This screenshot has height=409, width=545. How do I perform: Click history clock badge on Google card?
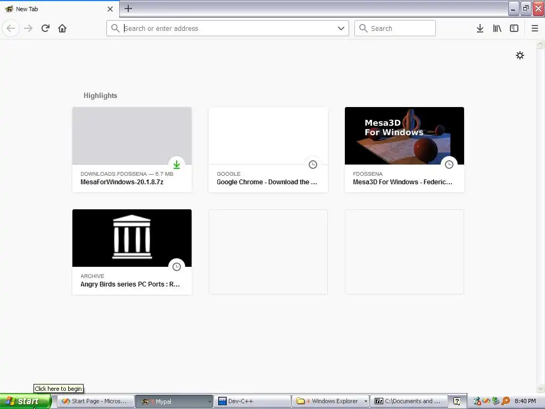click(x=313, y=165)
